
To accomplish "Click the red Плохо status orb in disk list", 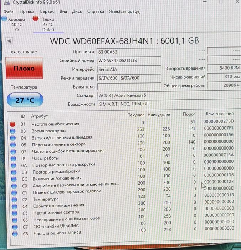I will 35,18.
